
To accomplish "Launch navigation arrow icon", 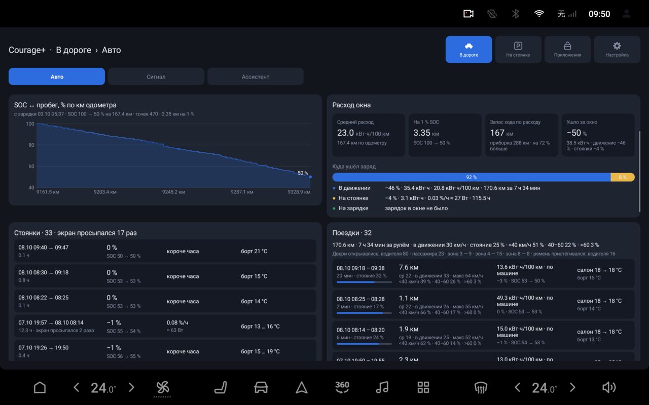I will click(x=302, y=388).
